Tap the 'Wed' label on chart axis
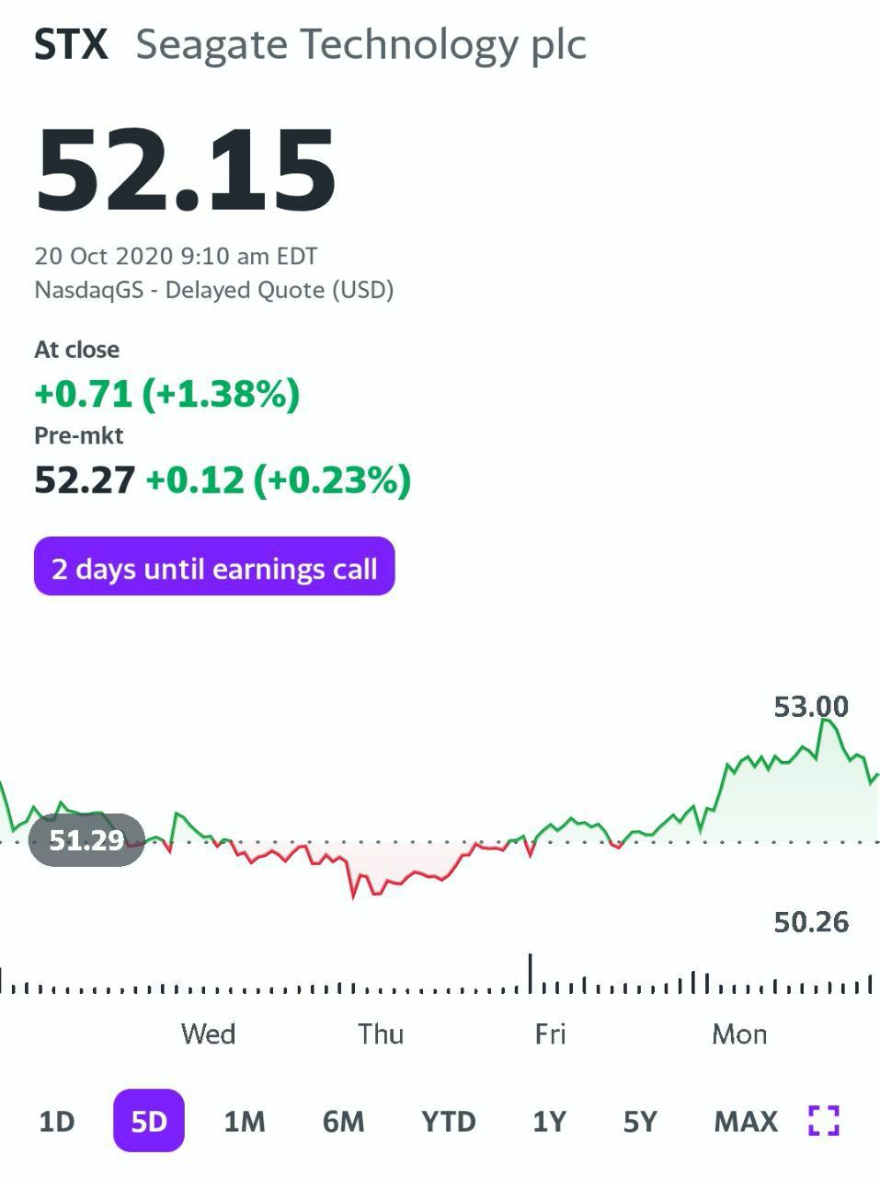880x1178 pixels. (x=209, y=1034)
